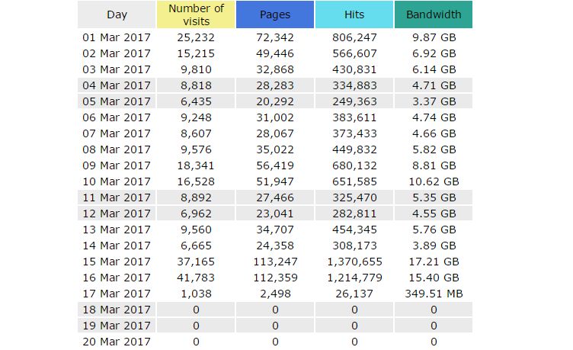The width and height of the screenshot is (573, 350).
Task: Select visits value 37,165
Action: (196, 262)
